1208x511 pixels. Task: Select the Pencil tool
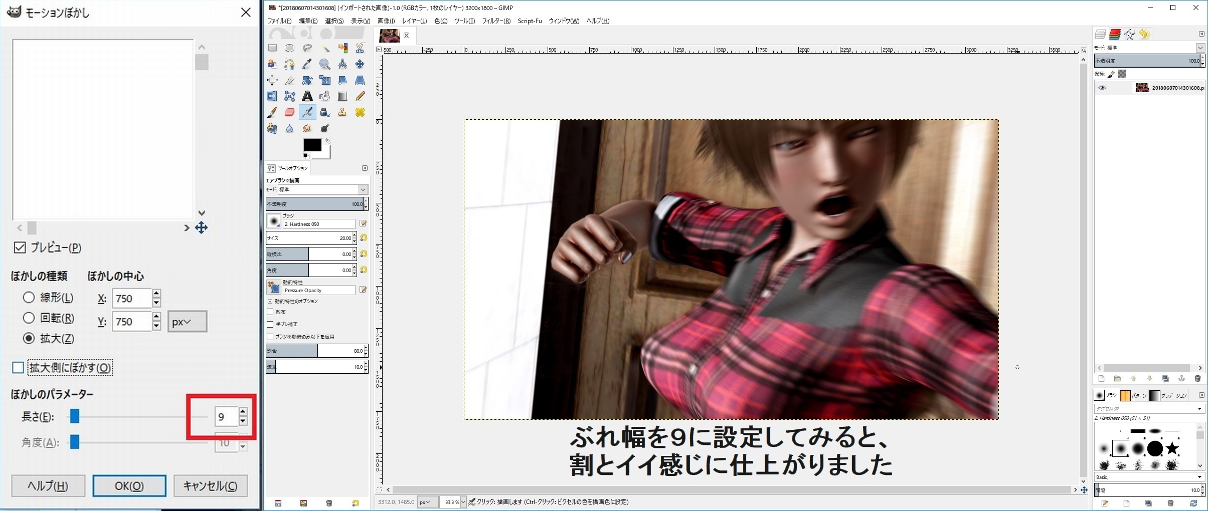pyautogui.click(x=360, y=96)
